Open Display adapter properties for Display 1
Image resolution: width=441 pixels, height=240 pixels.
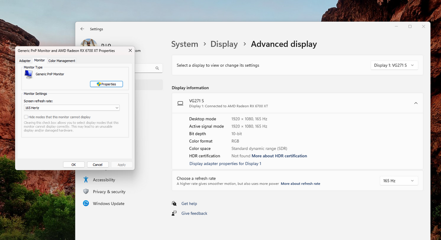pos(225,163)
